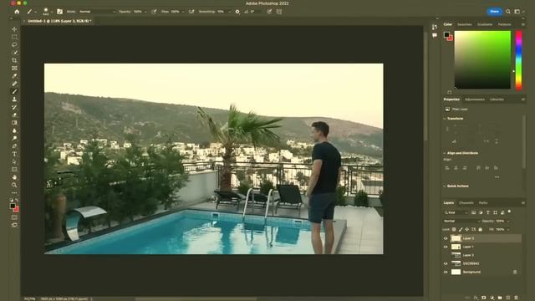
Task: Select the Eraser tool
Action: [x=14, y=115]
